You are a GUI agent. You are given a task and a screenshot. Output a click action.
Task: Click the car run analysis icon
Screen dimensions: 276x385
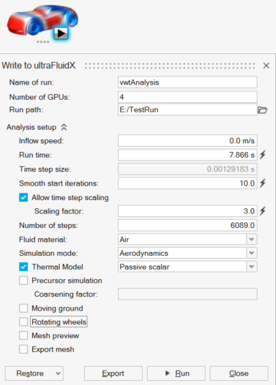[42, 21]
